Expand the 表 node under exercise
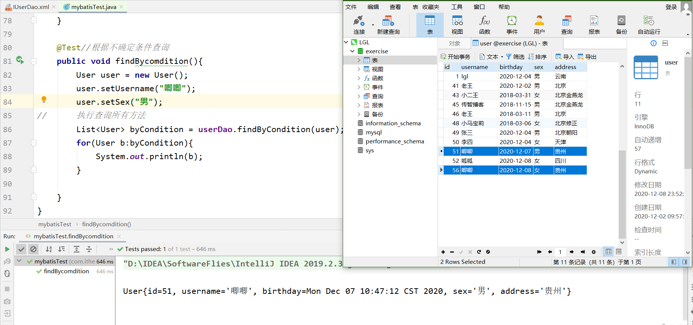Image resolution: width=693 pixels, height=325 pixels. [x=359, y=60]
